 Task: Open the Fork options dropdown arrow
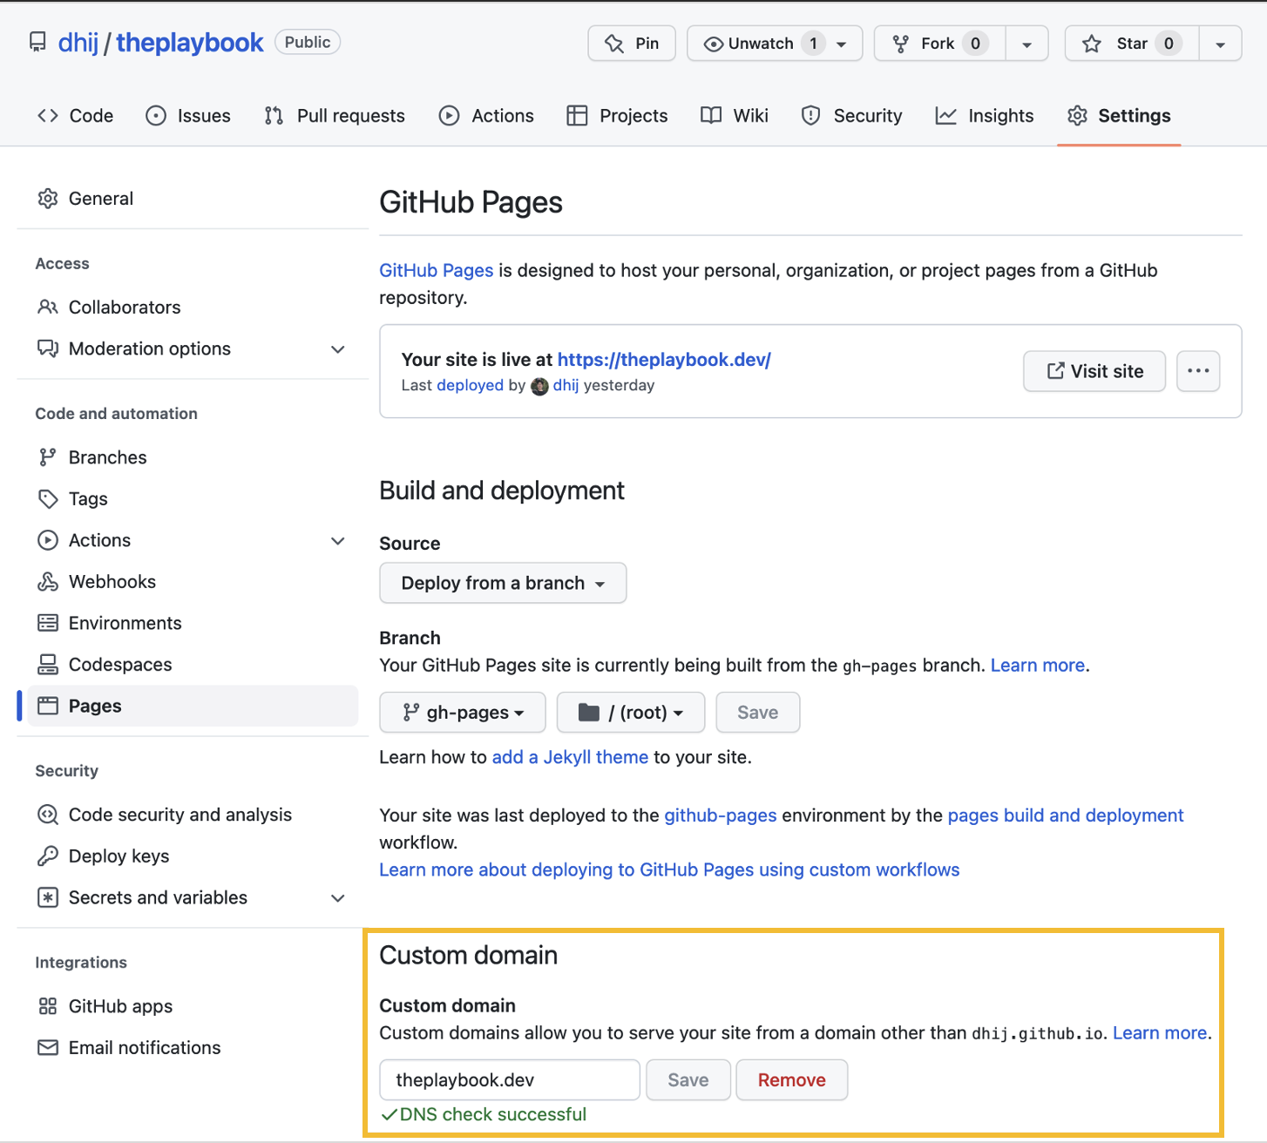pos(1027,44)
